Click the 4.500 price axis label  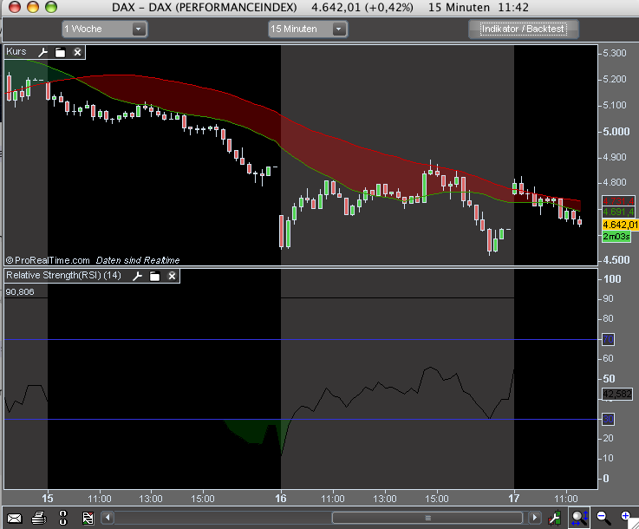616,260
